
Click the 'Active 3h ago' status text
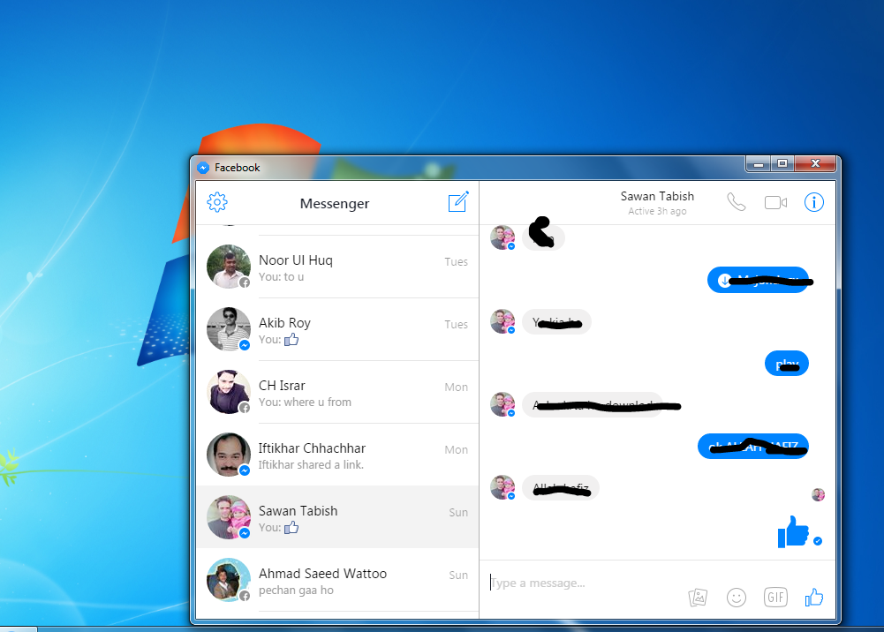point(657,211)
